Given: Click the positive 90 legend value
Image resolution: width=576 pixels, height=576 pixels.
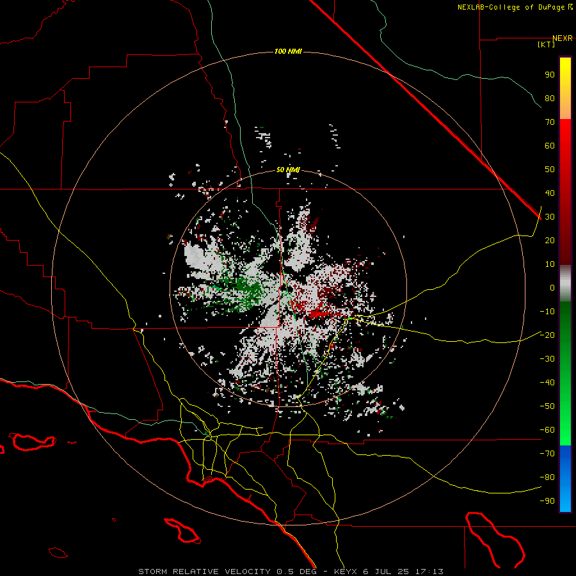Looking at the screenshot, I should tap(550, 75).
